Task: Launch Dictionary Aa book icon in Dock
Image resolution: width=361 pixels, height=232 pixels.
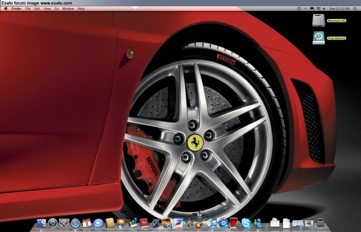Action: point(144,223)
